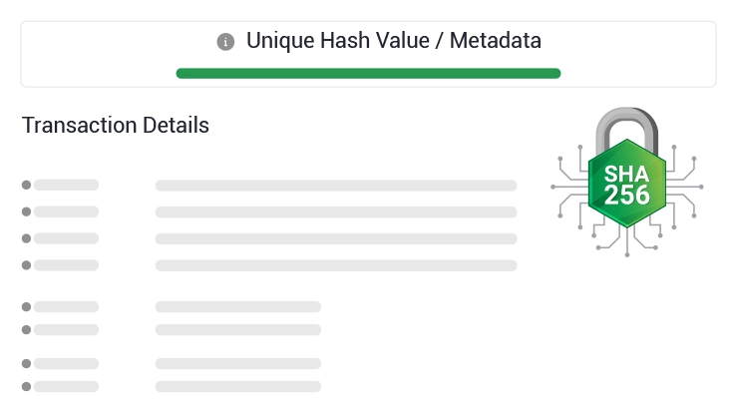Image resolution: width=737 pixels, height=414 pixels.
Task: Click the last bullet dot in the details list
Action: click(x=27, y=386)
